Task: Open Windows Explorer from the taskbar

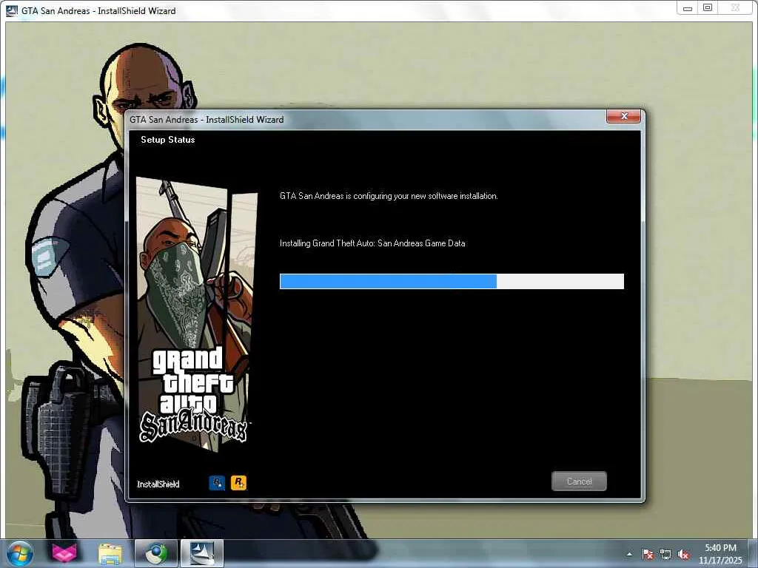Action: [x=110, y=553]
